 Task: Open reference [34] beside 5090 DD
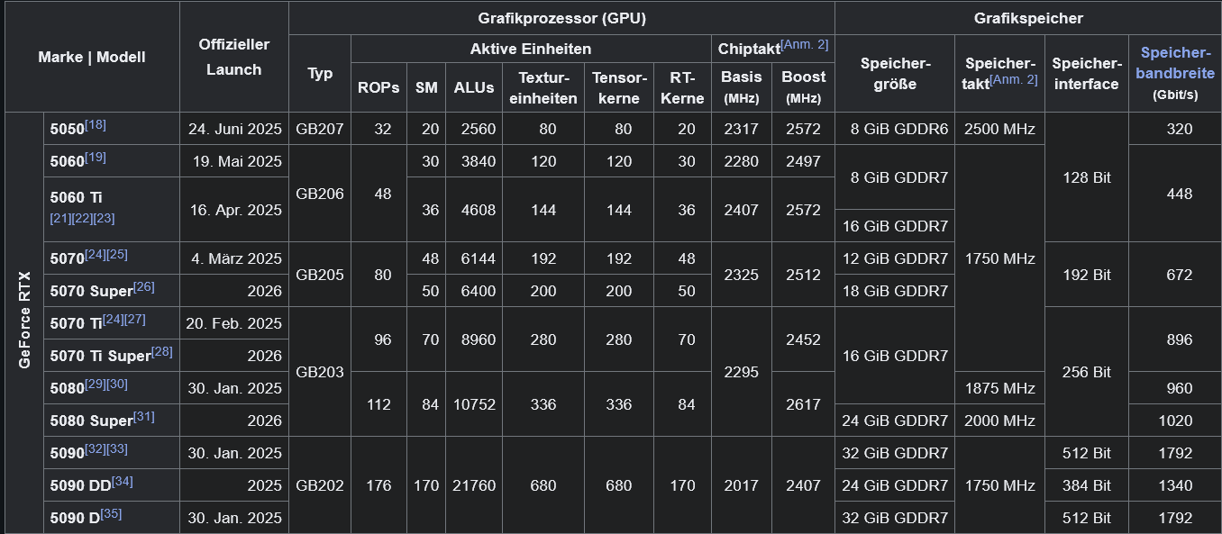123,481
